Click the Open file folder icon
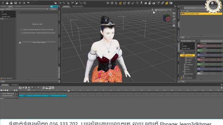This screenshot has height=125, width=223. tap(7, 3)
